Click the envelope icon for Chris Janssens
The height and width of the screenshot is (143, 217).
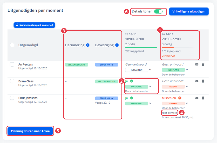pos(197,98)
